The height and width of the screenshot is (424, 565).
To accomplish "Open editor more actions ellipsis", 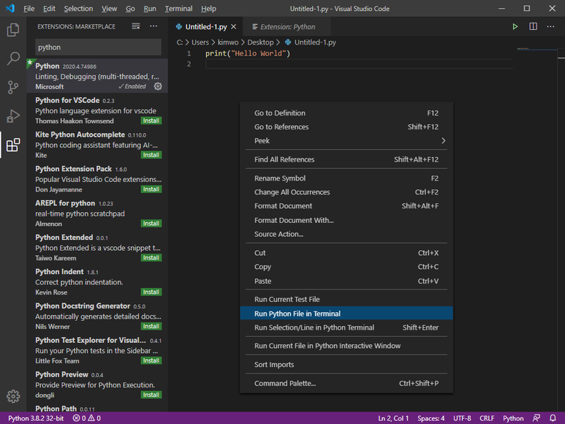I will pos(550,26).
